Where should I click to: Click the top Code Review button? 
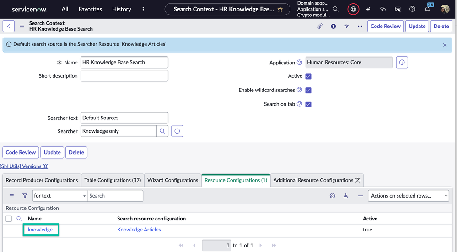coord(386,26)
